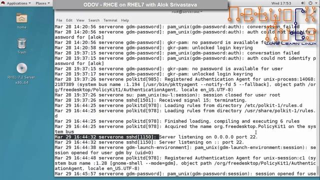The height and width of the screenshot is (180, 320).
Task: Click text 'Mar 28 19:37:17 serverone gdm-password]:'
Action: pyautogui.click(x=109, y=74)
